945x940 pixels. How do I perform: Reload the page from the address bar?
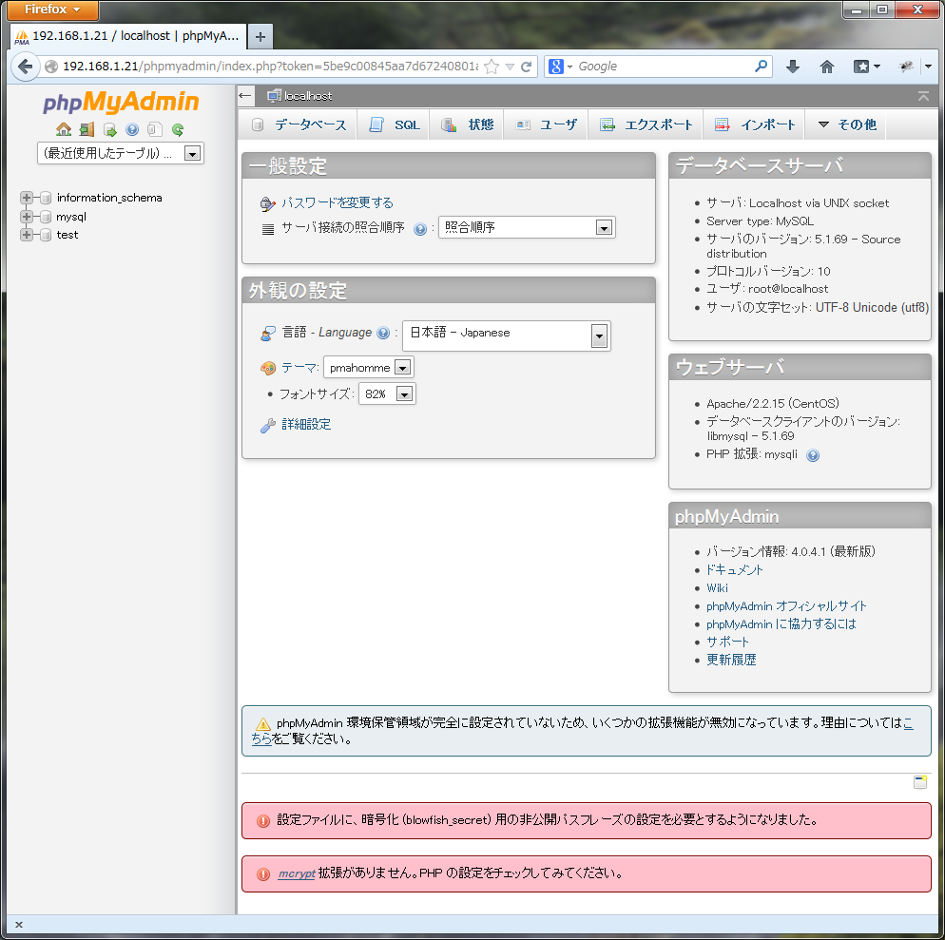pyautogui.click(x=526, y=67)
